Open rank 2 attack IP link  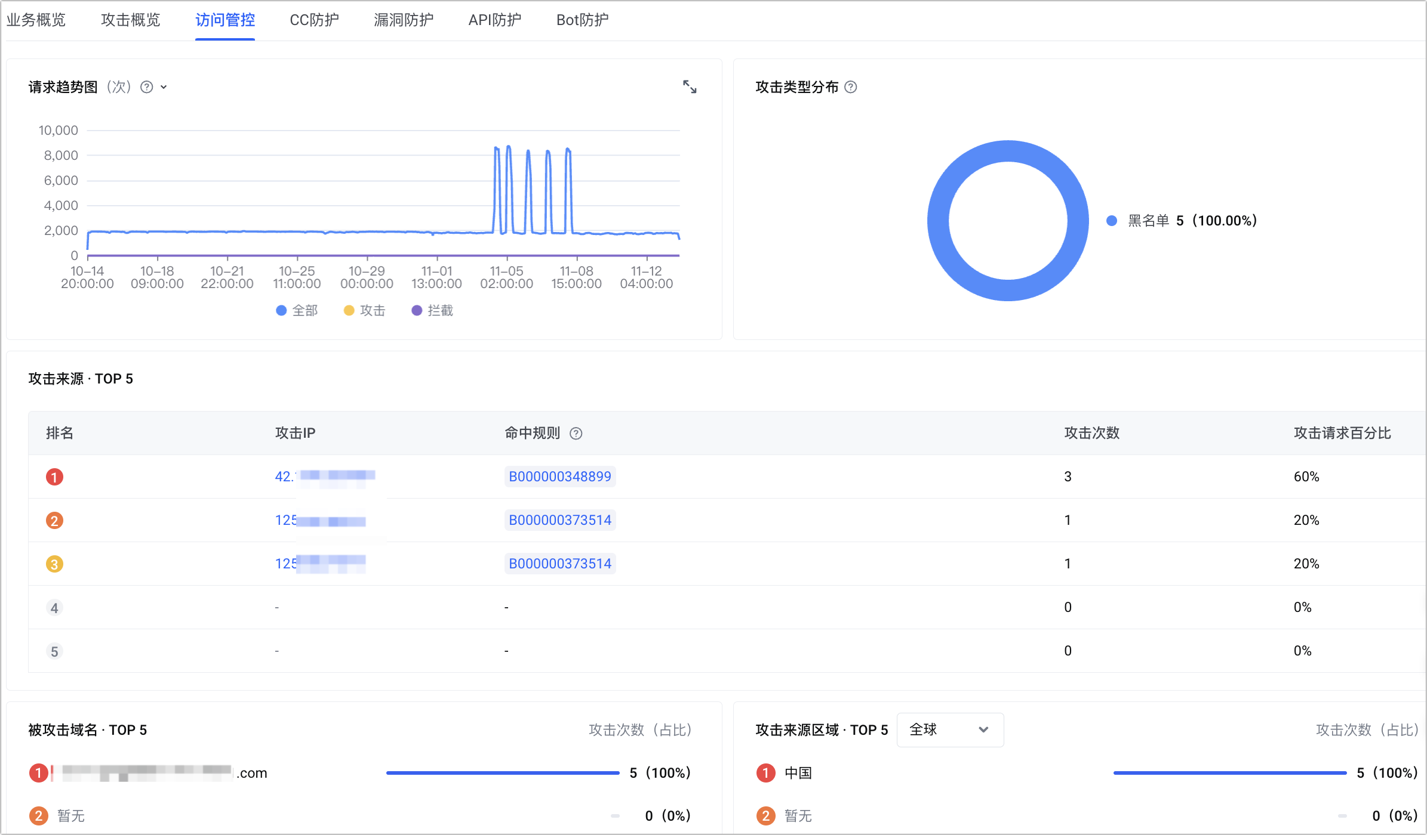click(320, 520)
